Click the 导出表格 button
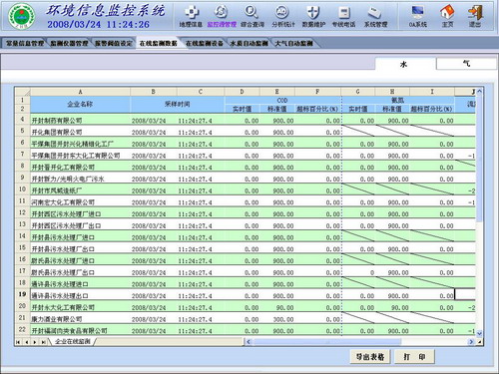The width and height of the screenshot is (499, 374). pos(370,357)
